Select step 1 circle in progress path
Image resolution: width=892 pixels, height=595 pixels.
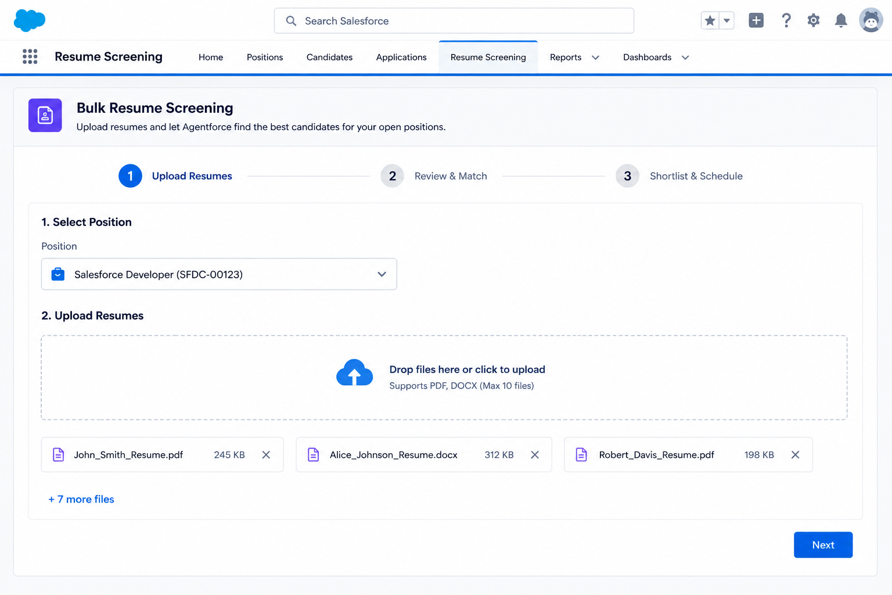[x=130, y=176]
